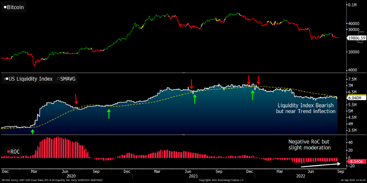367x183 pixels.
Task: Select the Bitcoin legend label
Action: pyautogui.click(x=14, y=7)
